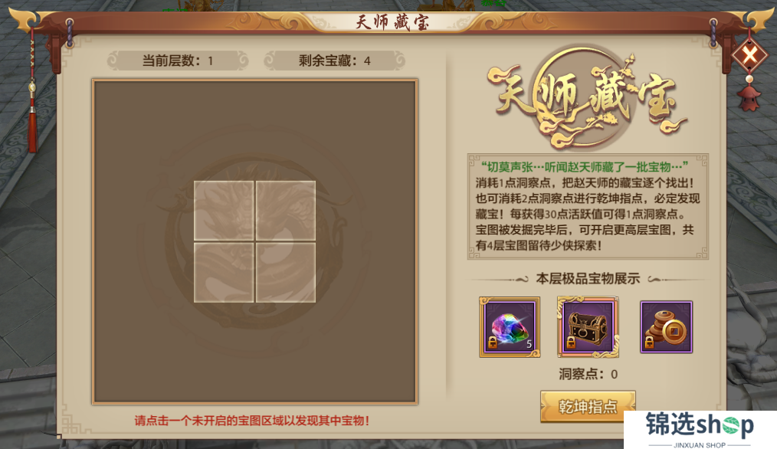This screenshot has width=777, height=449.
Task: Click the red hint text below the map
Action: click(252, 421)
